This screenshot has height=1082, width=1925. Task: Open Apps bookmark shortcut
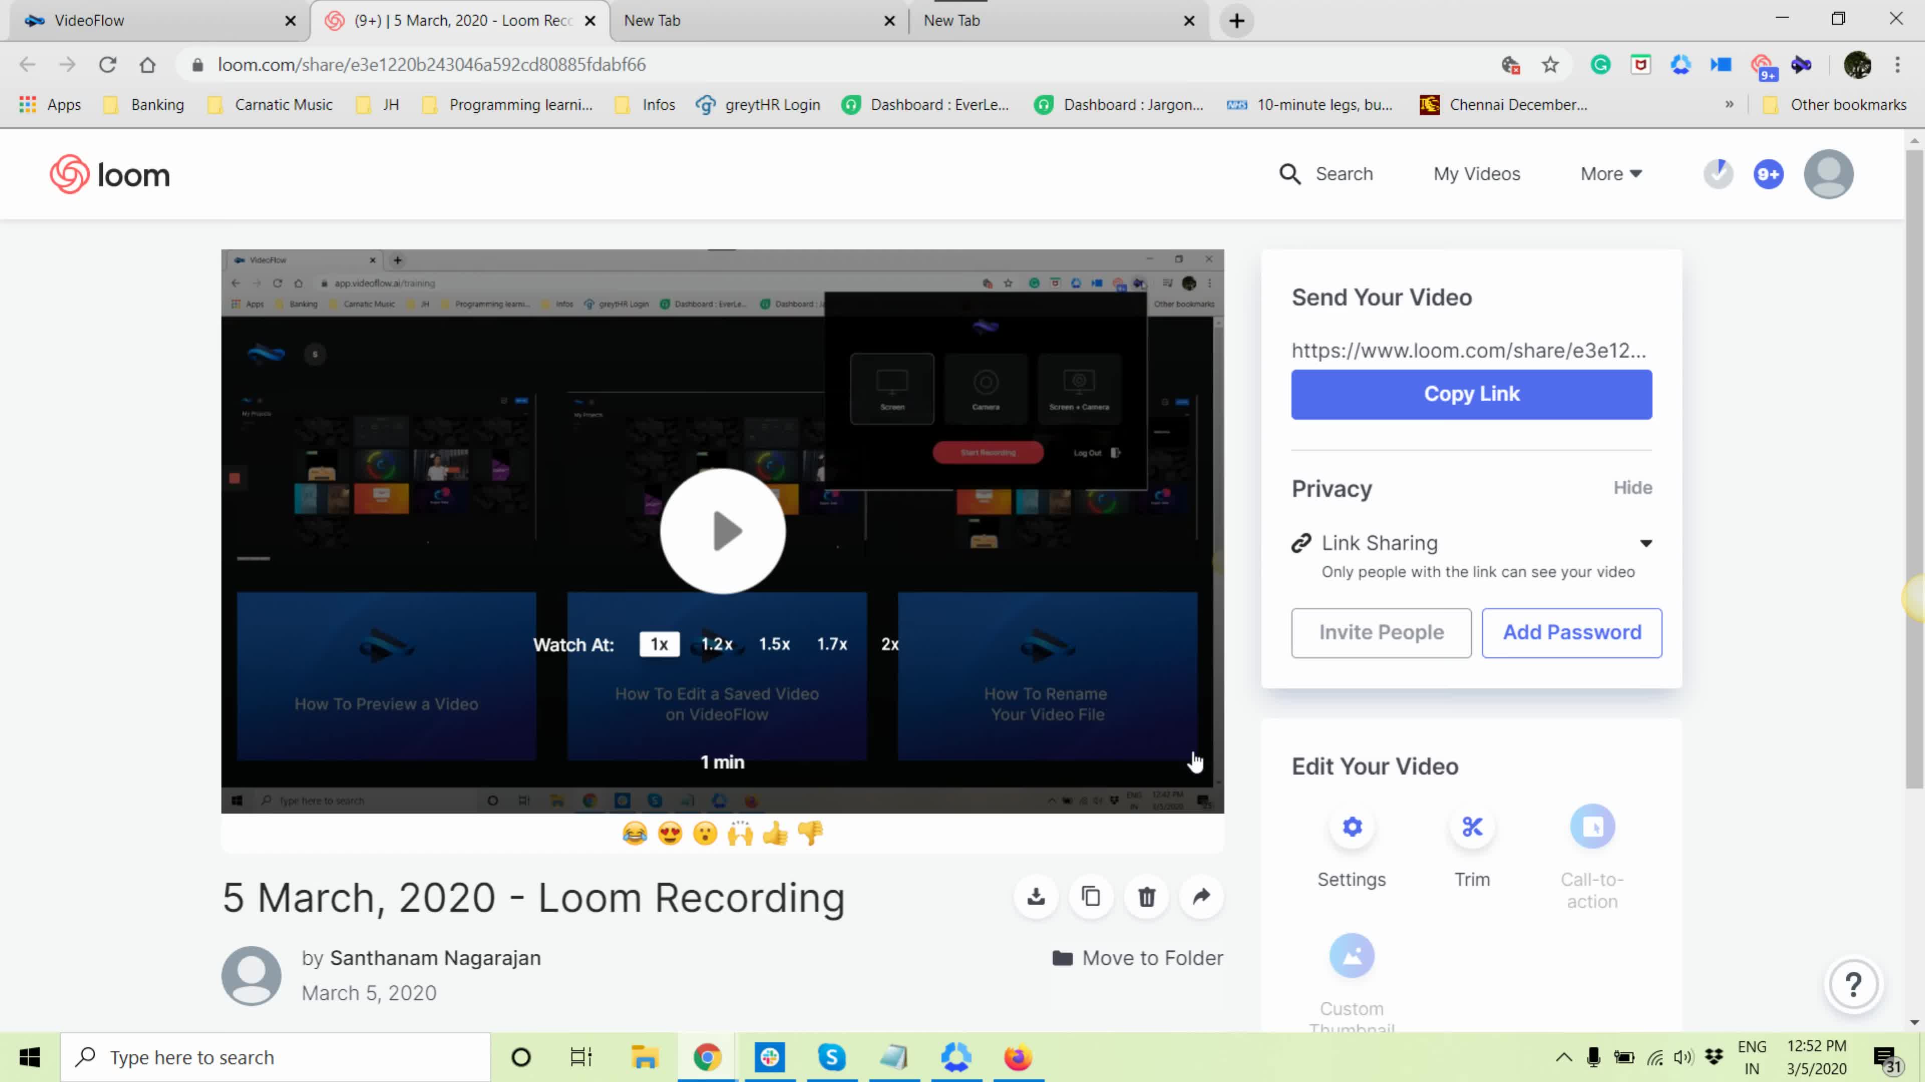coord(51,105)
